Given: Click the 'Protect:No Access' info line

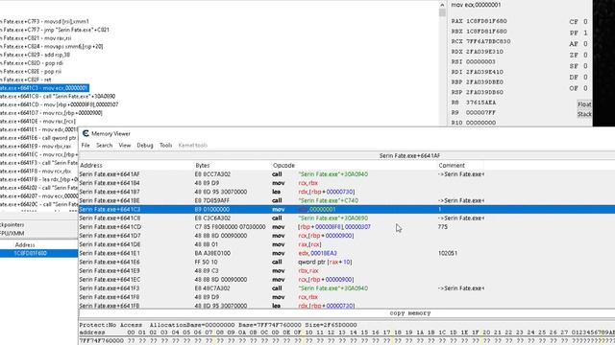Looking at the screenshot, I should tap(218, 325).
